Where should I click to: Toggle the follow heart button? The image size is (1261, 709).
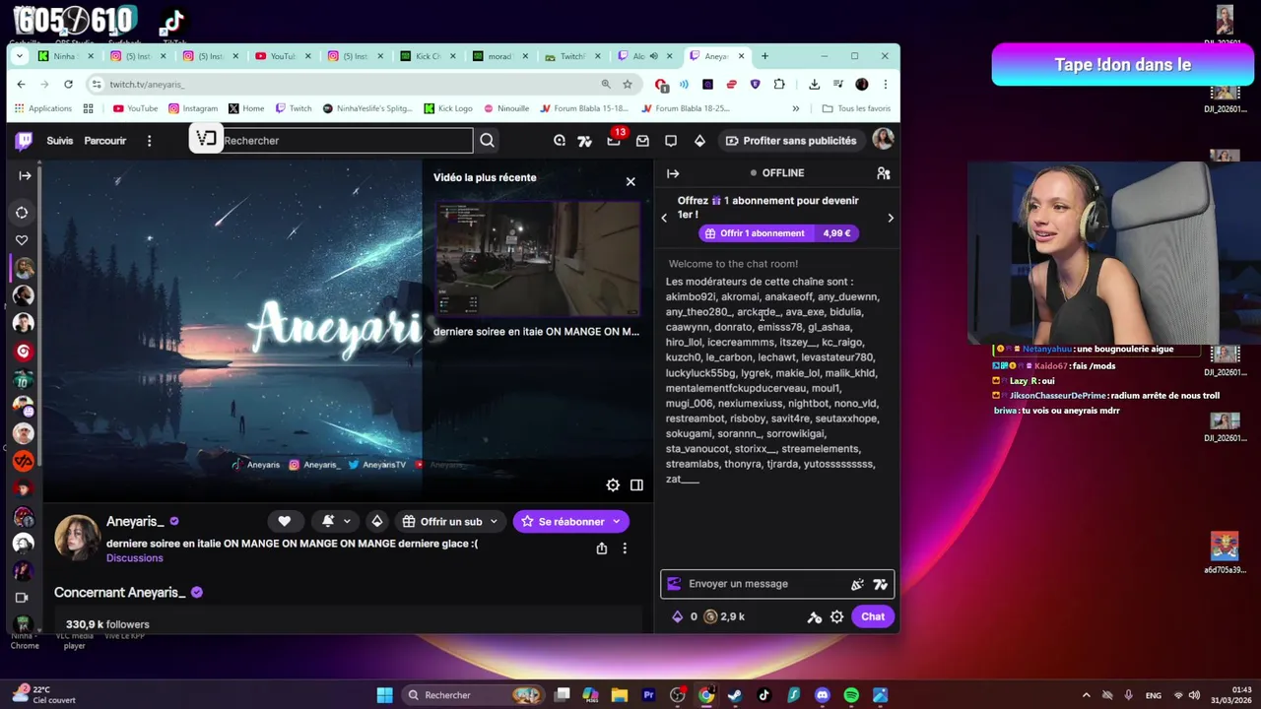pos(284,521)
